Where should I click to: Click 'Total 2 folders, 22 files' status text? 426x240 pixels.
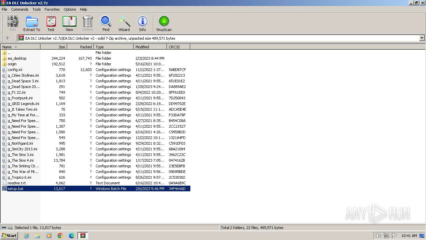[x=252, y=228]
